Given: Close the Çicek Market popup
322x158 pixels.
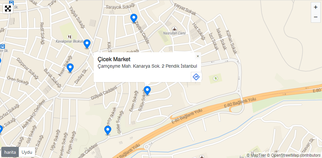Looking at the screenshot, I should 198,56.
